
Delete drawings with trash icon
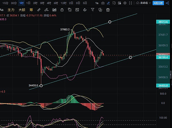[x=108, y=10]
